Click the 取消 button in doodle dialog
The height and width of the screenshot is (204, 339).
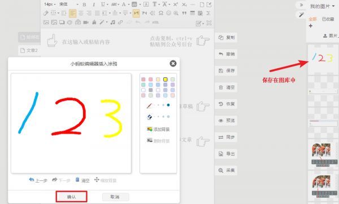[x=115, y=197]
